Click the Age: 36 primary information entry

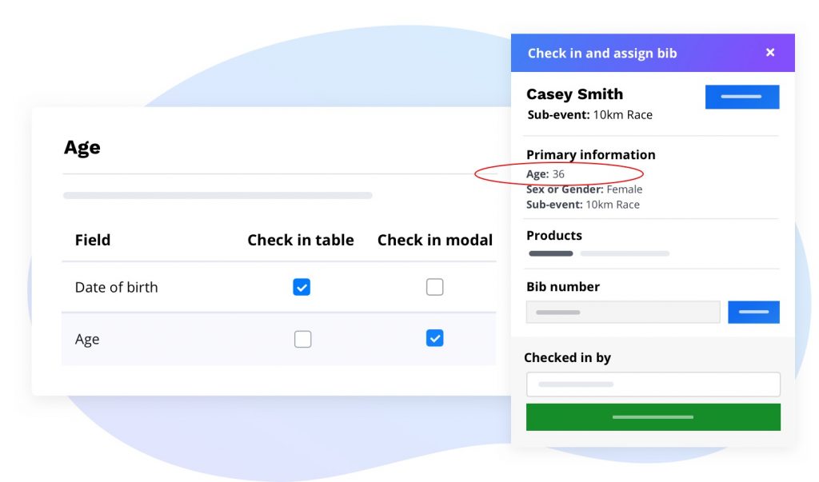[x=545, y=173]
